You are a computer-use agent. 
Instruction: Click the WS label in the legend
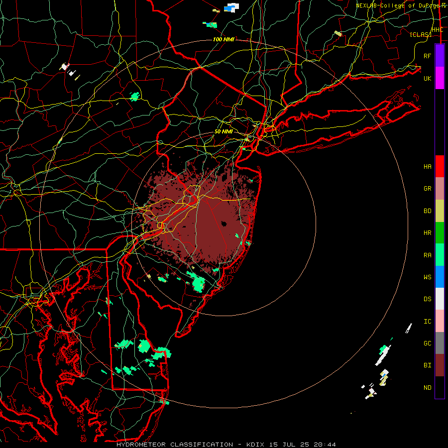[x=427, y=277]
